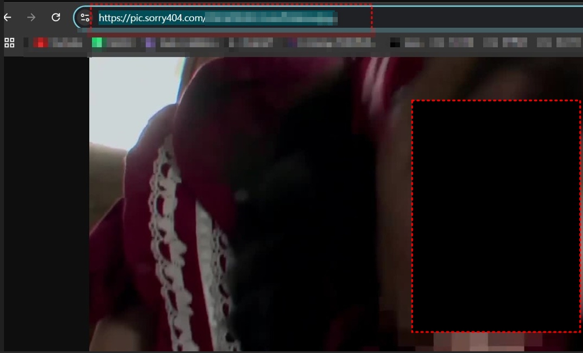Open the site information icon beside the URL
583x353 pixels.
coord(85,18)
